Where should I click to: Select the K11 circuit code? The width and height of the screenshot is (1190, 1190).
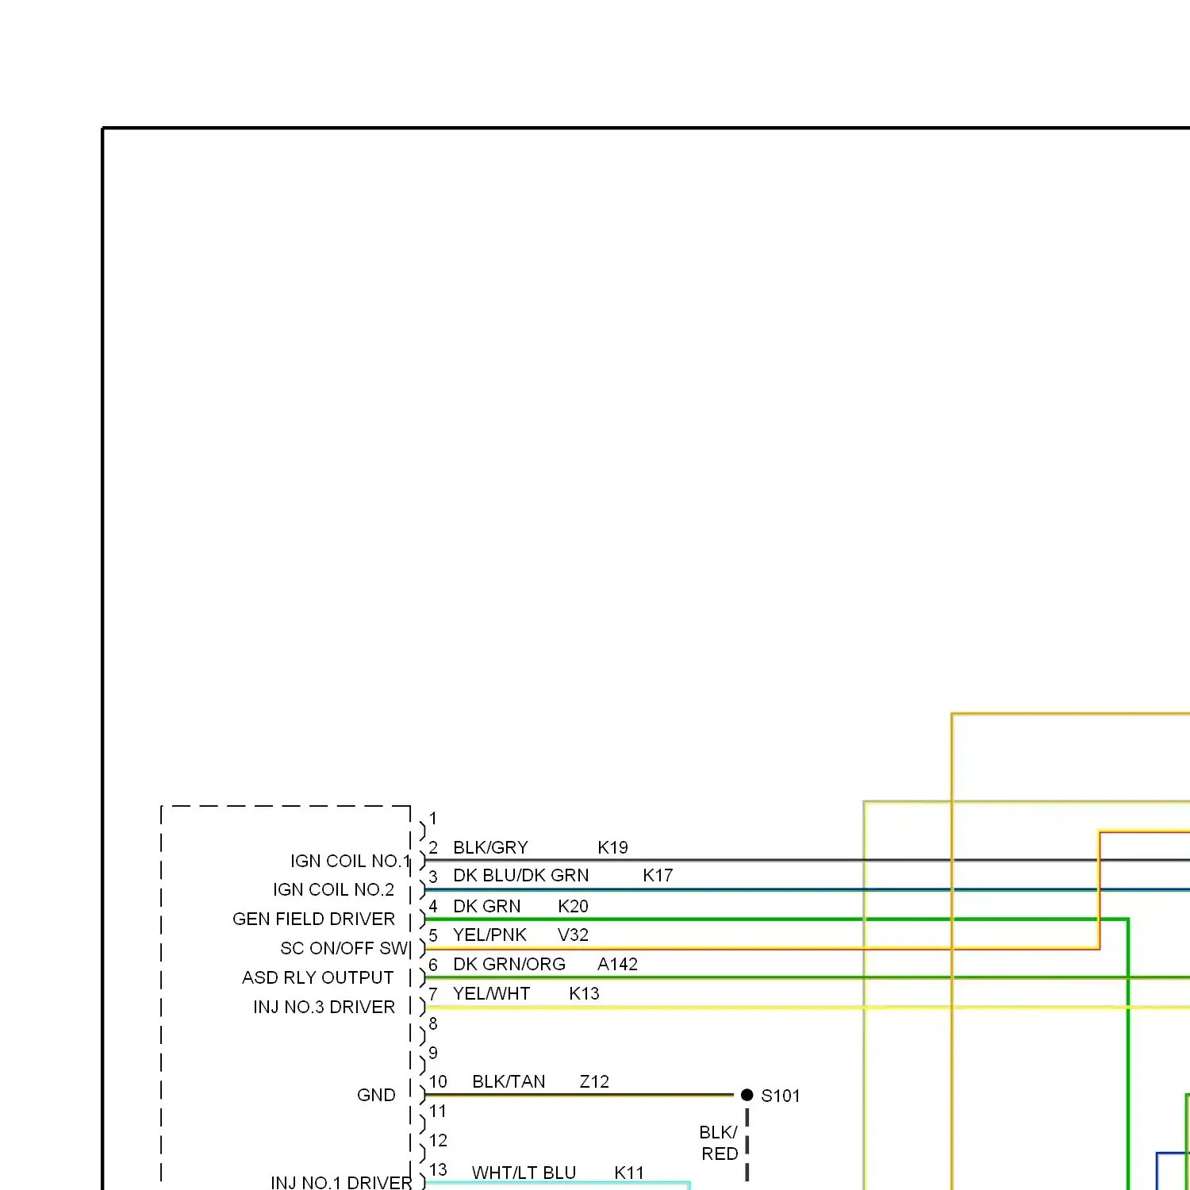tap(629, 1173)
